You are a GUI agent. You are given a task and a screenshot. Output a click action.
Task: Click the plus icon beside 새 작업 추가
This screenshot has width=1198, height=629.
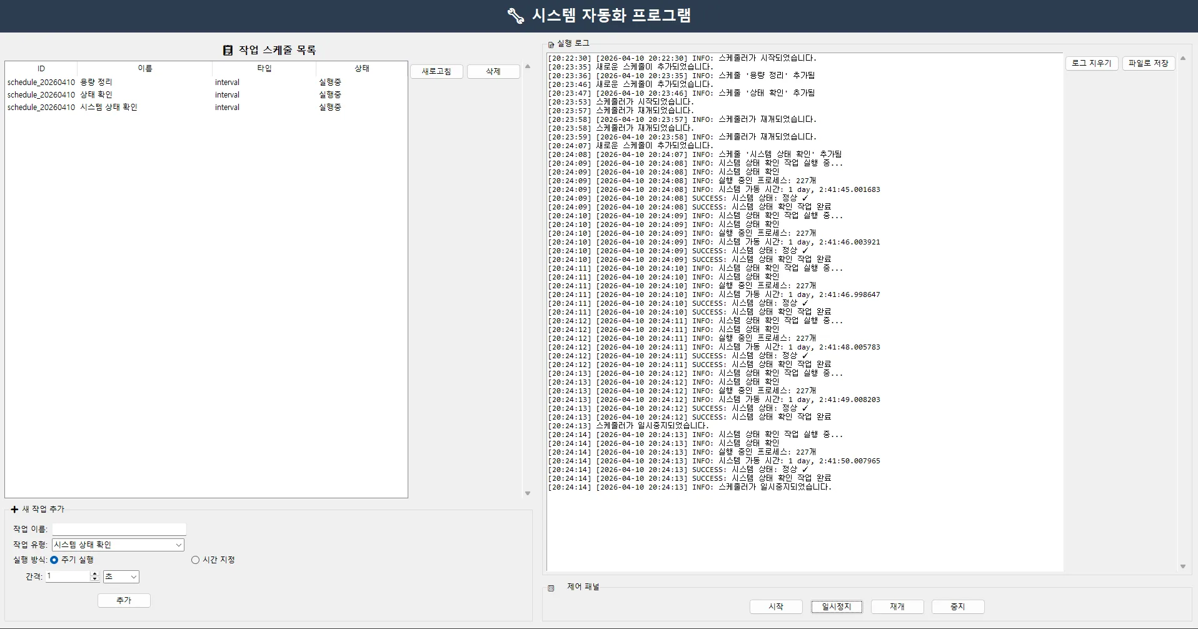(x=14, y=509)
